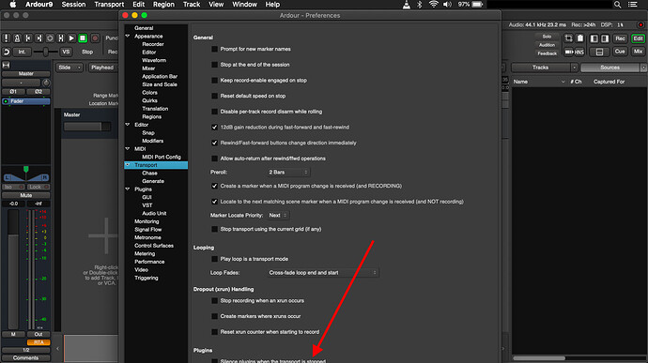Check Keep record-enable engaged on stop

(x=214, y=81)
